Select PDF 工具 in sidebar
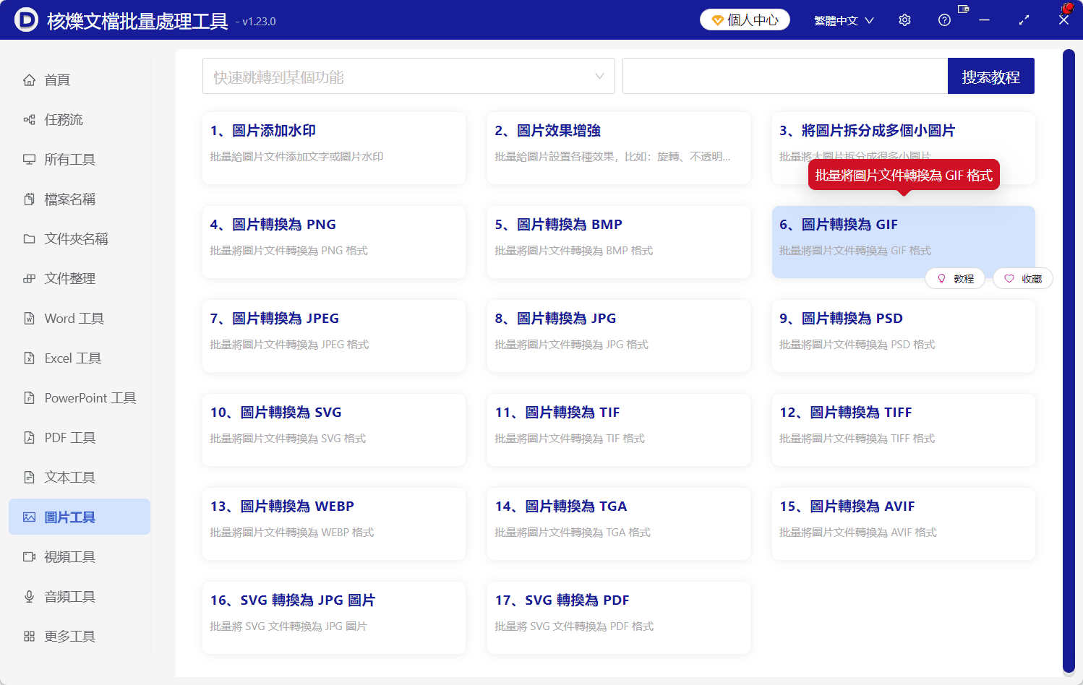Viewport: 1083px width, 685px height. (x=80, y=437)
